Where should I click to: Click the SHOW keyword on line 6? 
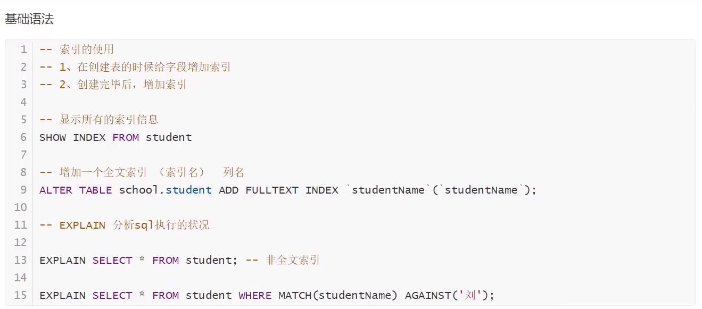coord(53,137)
